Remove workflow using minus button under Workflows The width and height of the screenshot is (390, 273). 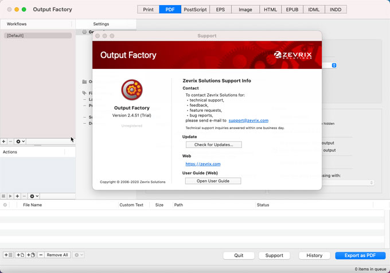pos(10,142)
